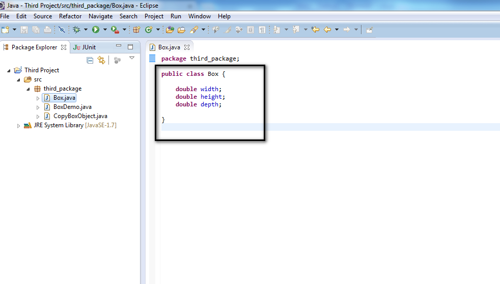Viewport: 500px width, 284px height.
Task: Open the External Tools dropdown arrow
Action: coord(124,30)
